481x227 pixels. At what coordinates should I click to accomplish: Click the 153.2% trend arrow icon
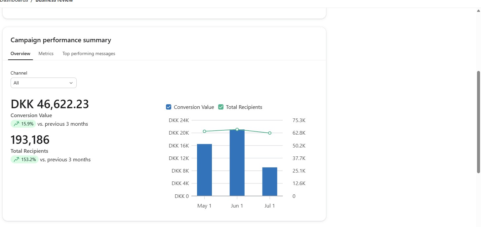point(16,160)
